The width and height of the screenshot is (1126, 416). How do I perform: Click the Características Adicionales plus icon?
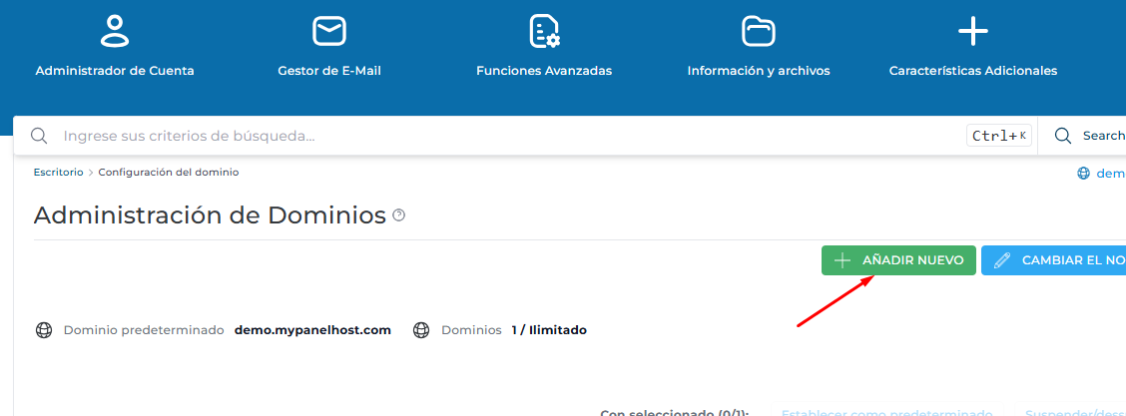pos(972,31)
